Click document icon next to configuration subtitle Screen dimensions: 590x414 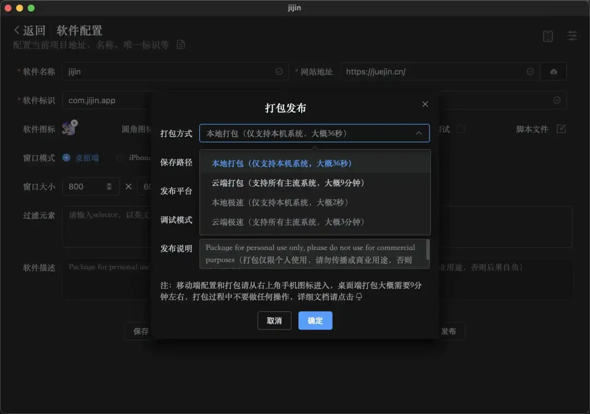point(180,45)
